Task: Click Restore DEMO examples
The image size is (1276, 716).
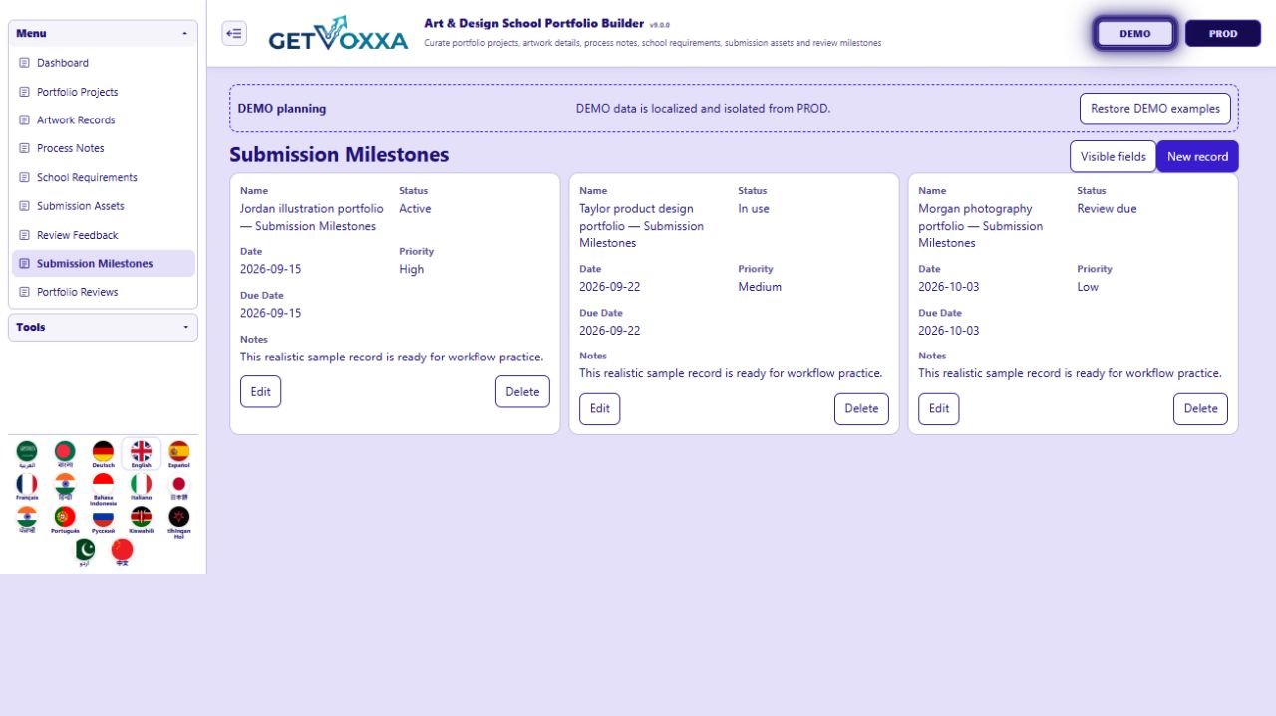Action: tap(1155, 109)
